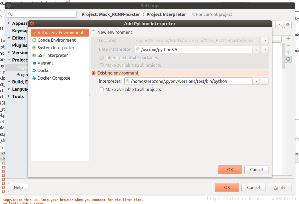The image size is (299, 204).
Task: Expand the Editor settings category
Action: tap(9, 38)
